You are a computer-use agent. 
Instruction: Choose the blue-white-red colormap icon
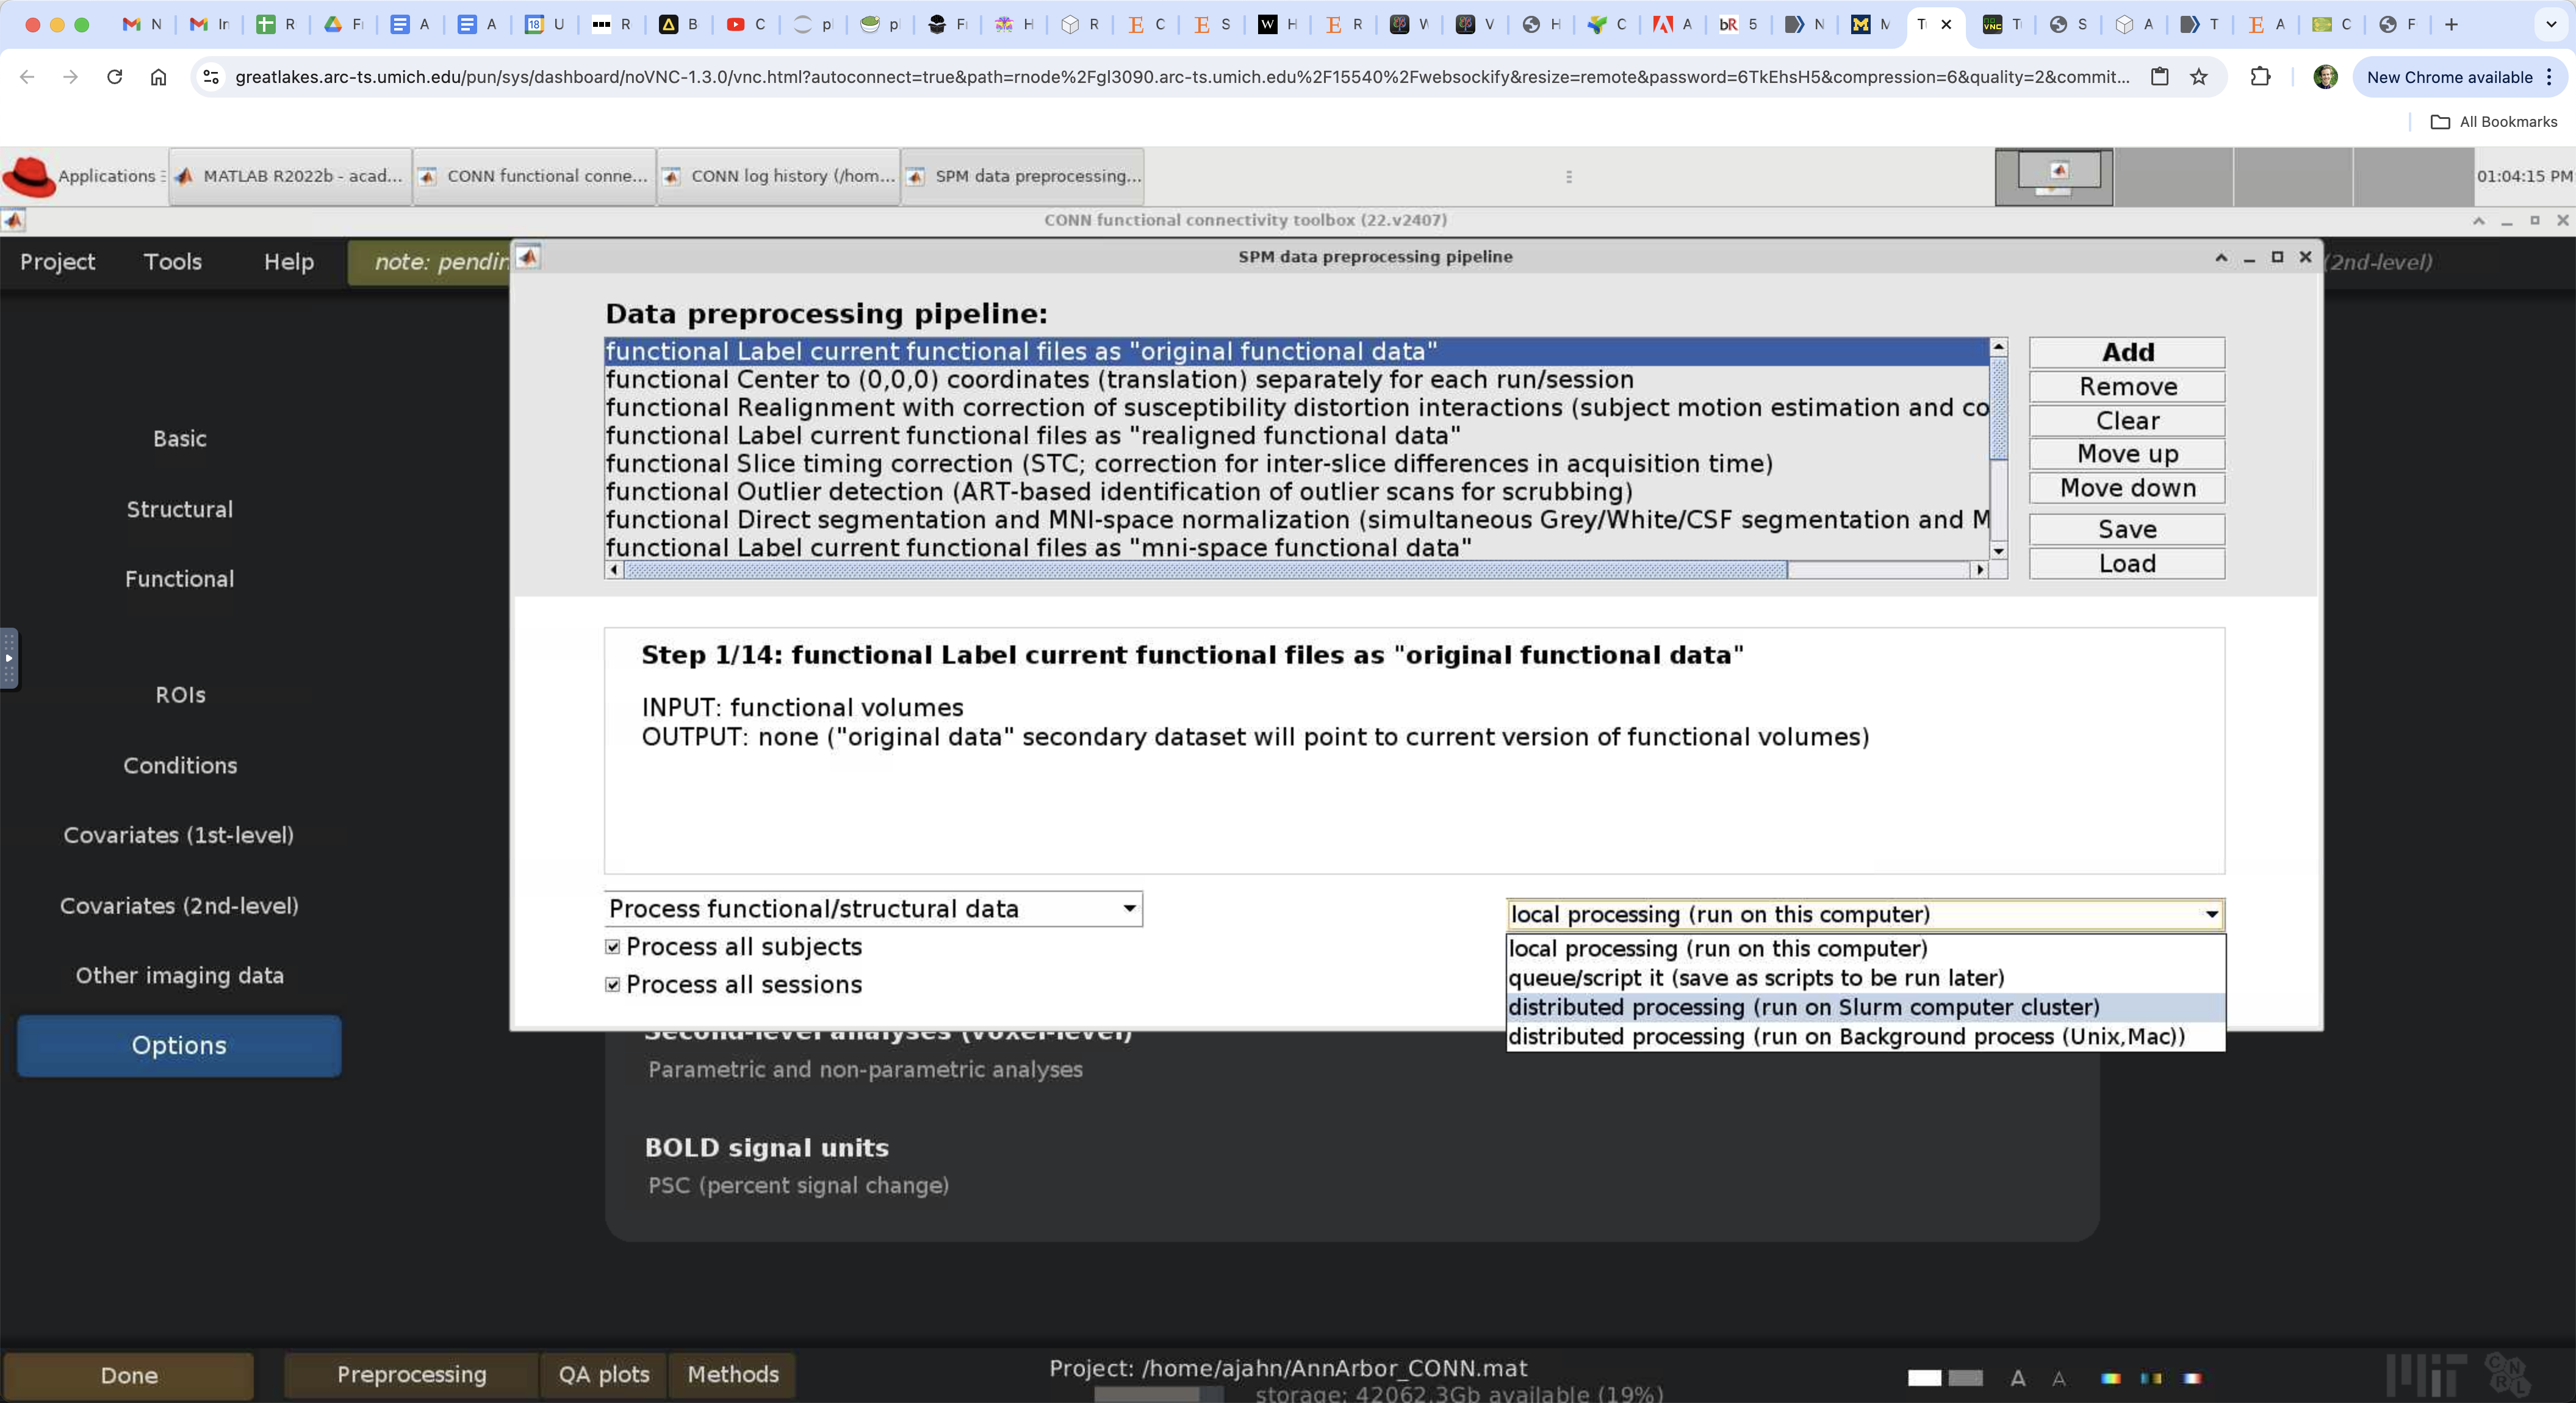click(x=2192, y=1378)
